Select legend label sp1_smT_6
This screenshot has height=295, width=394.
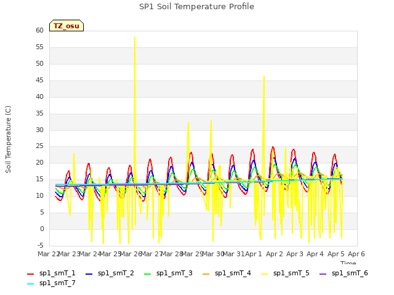(350, 273)
